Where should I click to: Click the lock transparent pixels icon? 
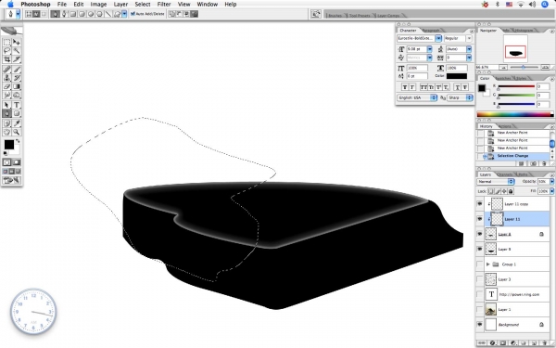pos(491,191)
